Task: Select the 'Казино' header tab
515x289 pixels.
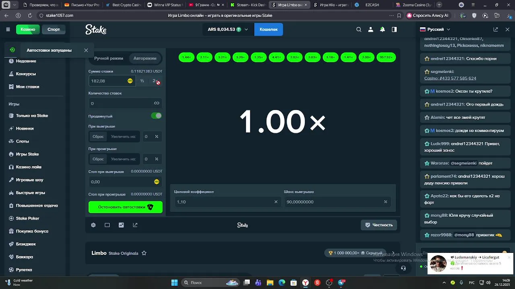Action: click(28, 29)
